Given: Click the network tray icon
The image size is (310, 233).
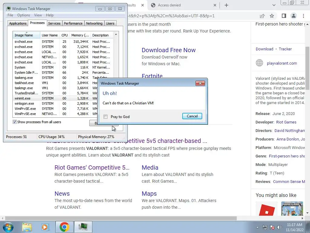Looking at the screenshot, I should [x=265, y=227].
